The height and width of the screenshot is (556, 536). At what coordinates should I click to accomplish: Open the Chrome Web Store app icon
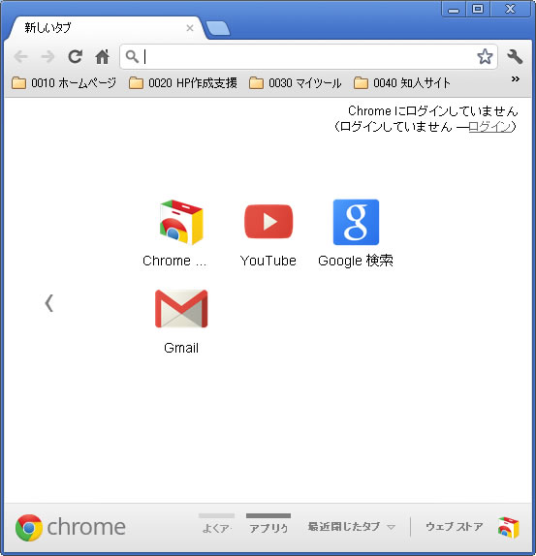[x=181, y=222]
